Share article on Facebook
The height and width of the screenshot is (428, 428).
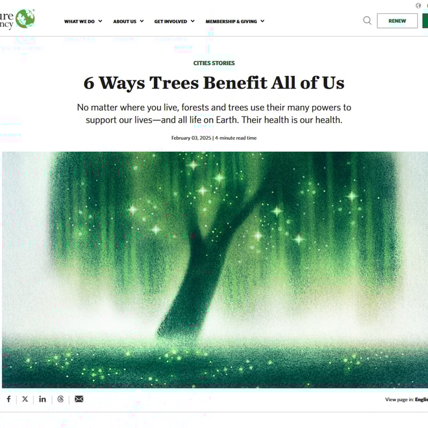[9, 399]
